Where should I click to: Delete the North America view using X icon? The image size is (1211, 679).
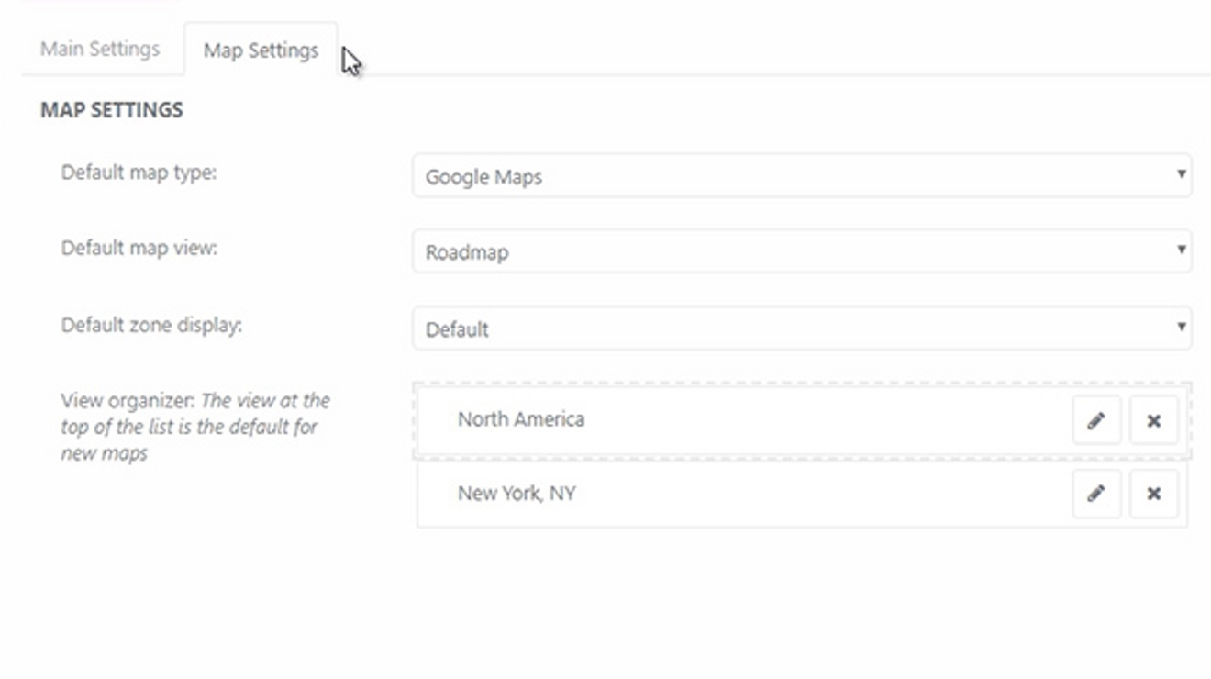[1152, 418]
